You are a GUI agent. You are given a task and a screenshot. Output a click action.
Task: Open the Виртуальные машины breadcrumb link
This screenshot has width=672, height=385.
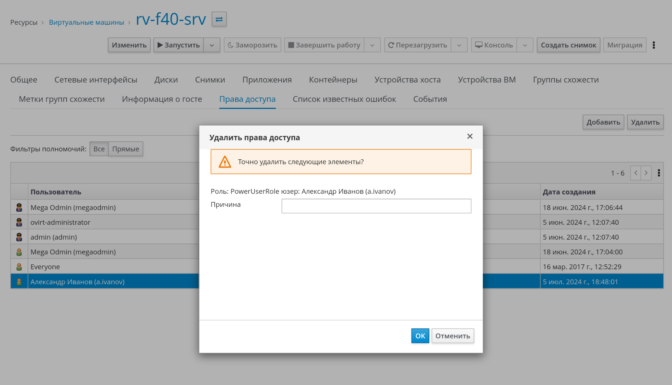[87, 22]
